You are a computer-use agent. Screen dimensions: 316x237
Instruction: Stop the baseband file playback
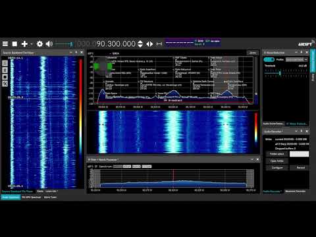point(5,77)
